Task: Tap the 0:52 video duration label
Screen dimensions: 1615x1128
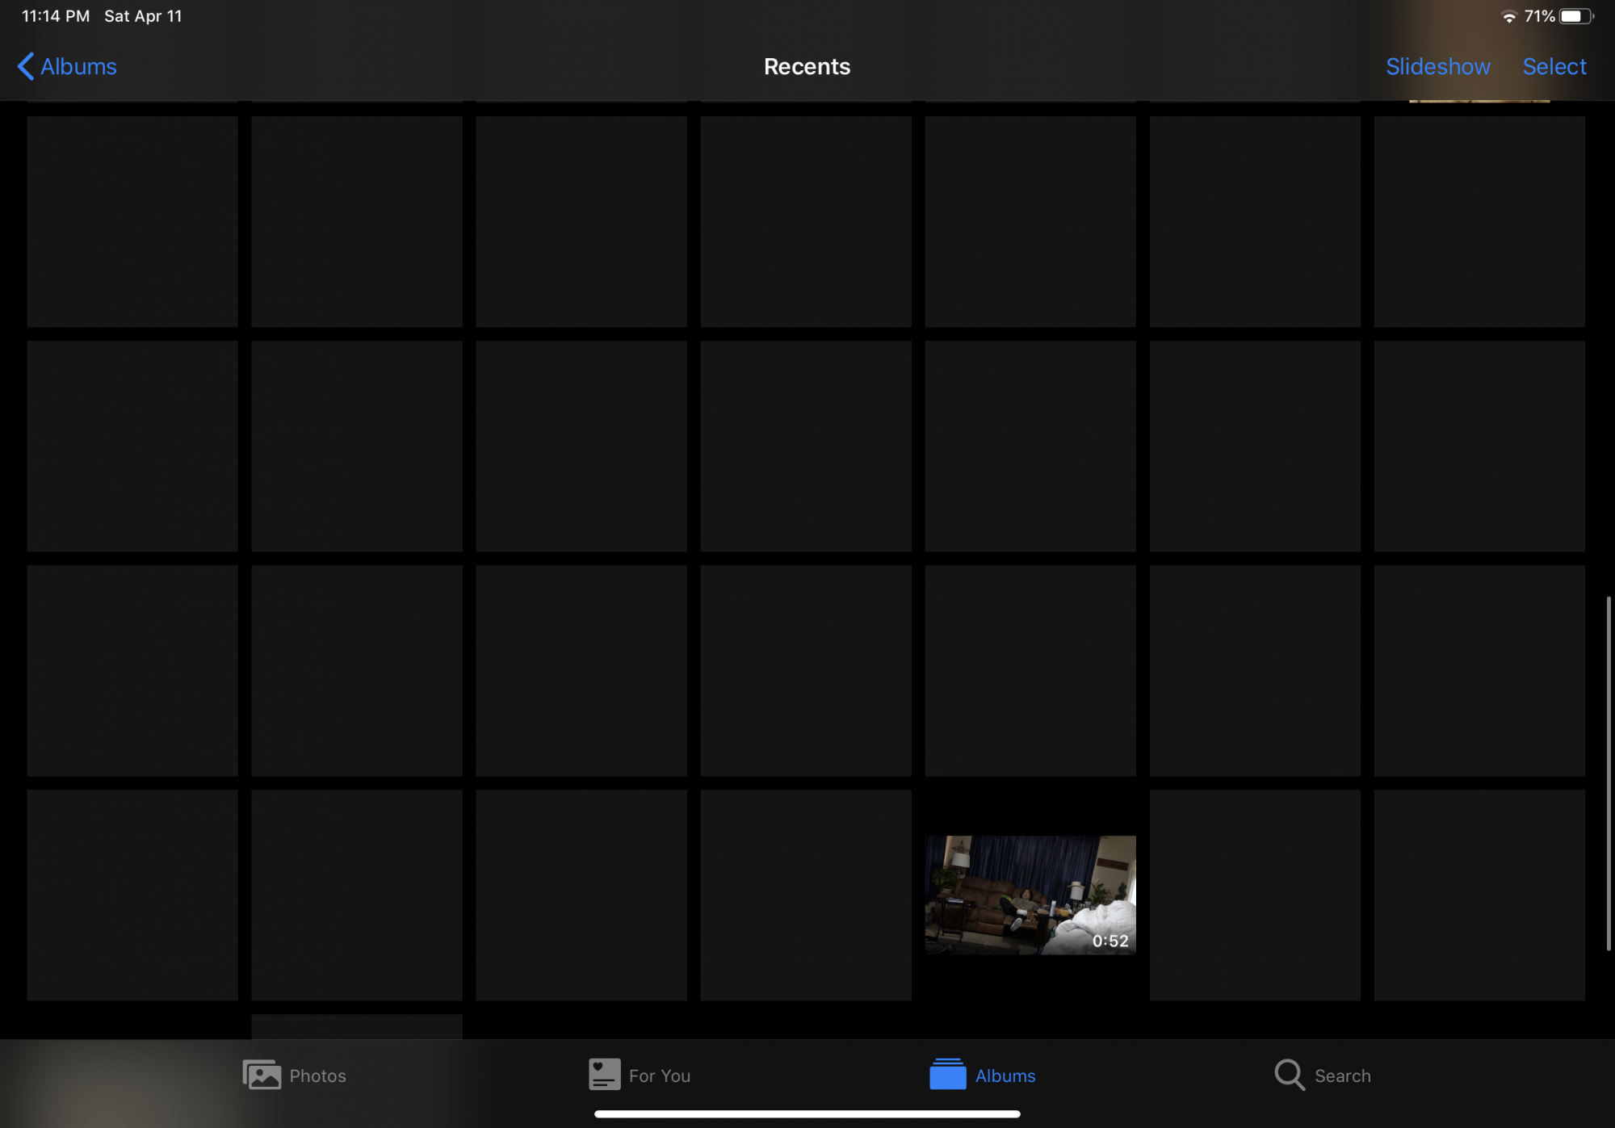Action: tap(1110, 941)
